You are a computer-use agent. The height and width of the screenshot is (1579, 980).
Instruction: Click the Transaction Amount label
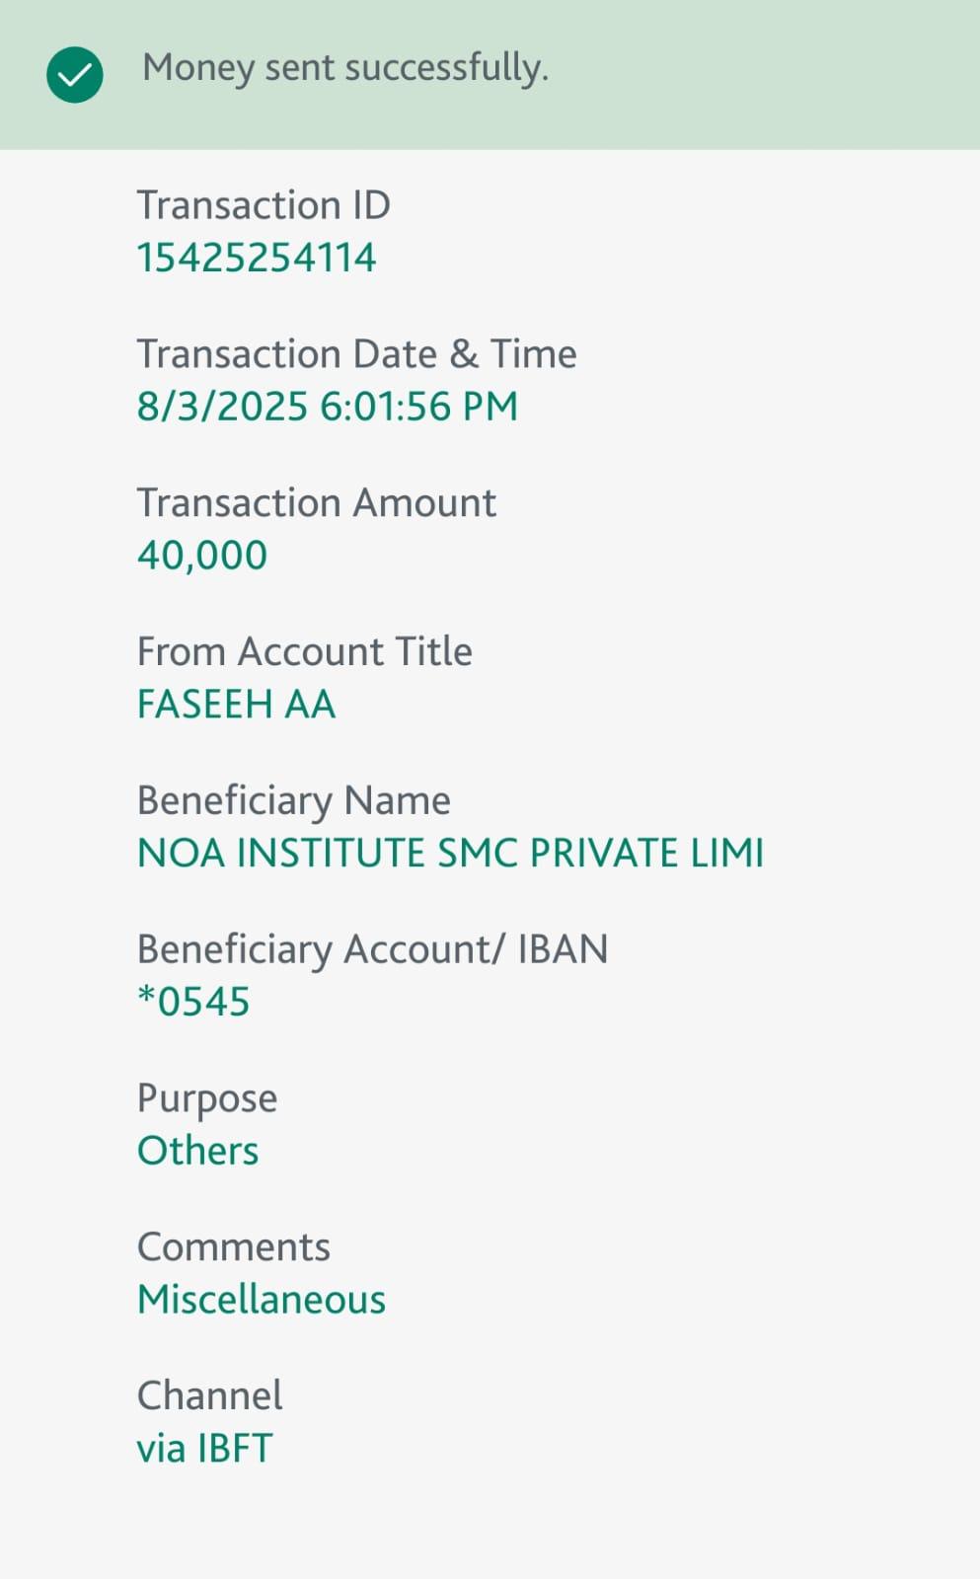click(316, 503)
